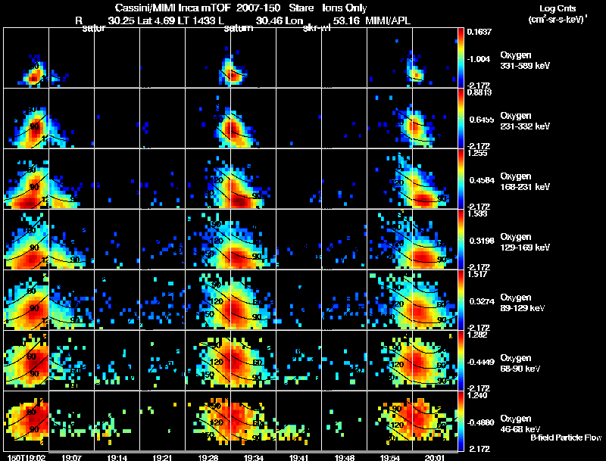Select the Oxygen 68-90 keV panel at 20:01

coord(435,361)
